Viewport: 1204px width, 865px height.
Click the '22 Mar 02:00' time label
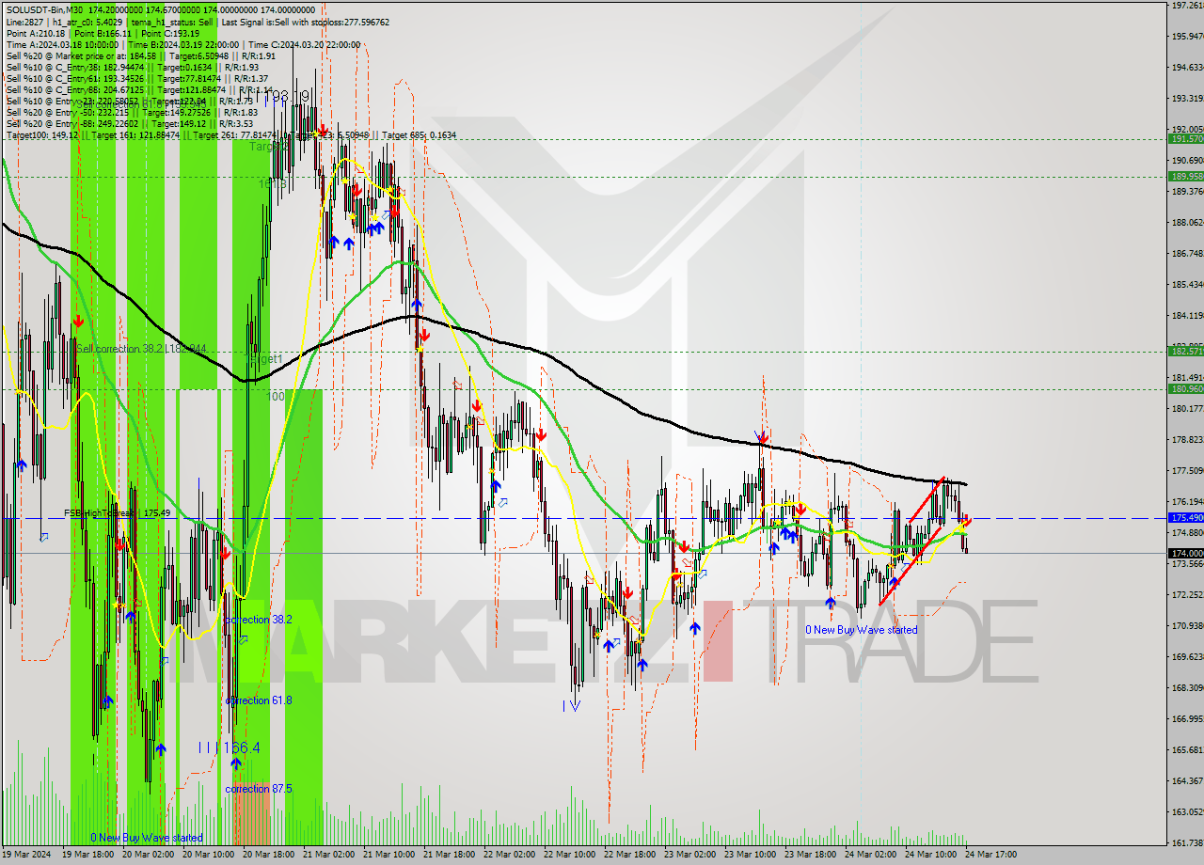pyautogui.click(x=508, y=855)
